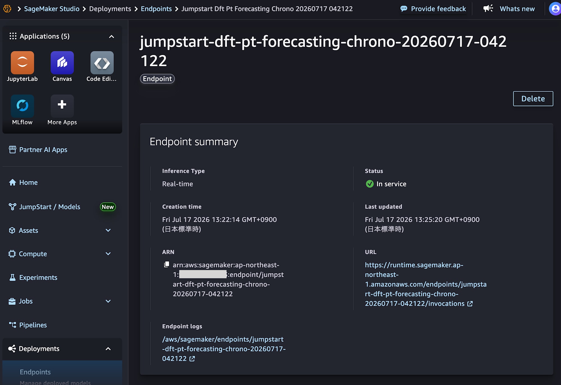Click the Endpoint tag badge
Screen dimensions: 561x385
[x=157, y=79]
